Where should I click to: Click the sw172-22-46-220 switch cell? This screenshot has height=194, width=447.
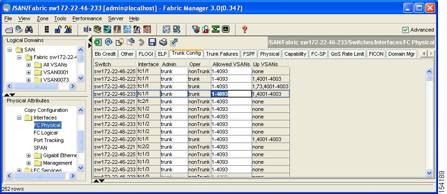point(115,139)
